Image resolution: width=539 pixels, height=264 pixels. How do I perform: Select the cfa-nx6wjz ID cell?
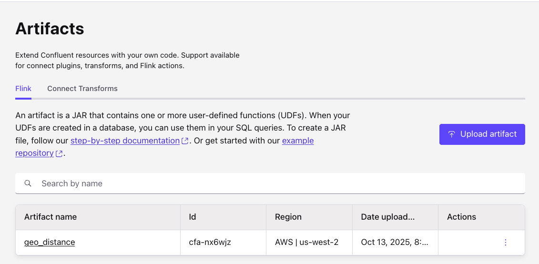pos(210,242)
